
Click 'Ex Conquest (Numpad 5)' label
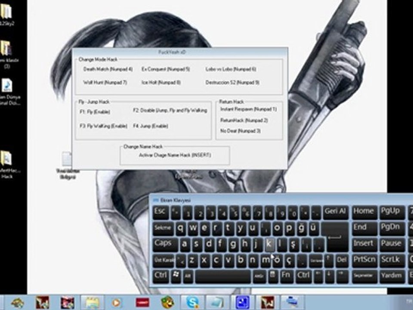point(166,69)
